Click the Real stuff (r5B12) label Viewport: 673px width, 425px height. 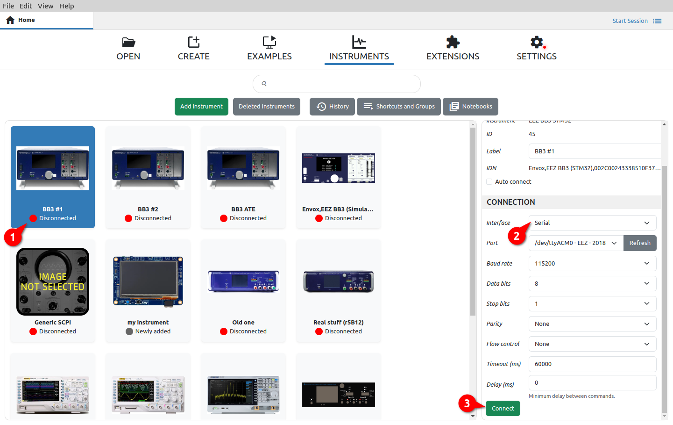[339, 323]
